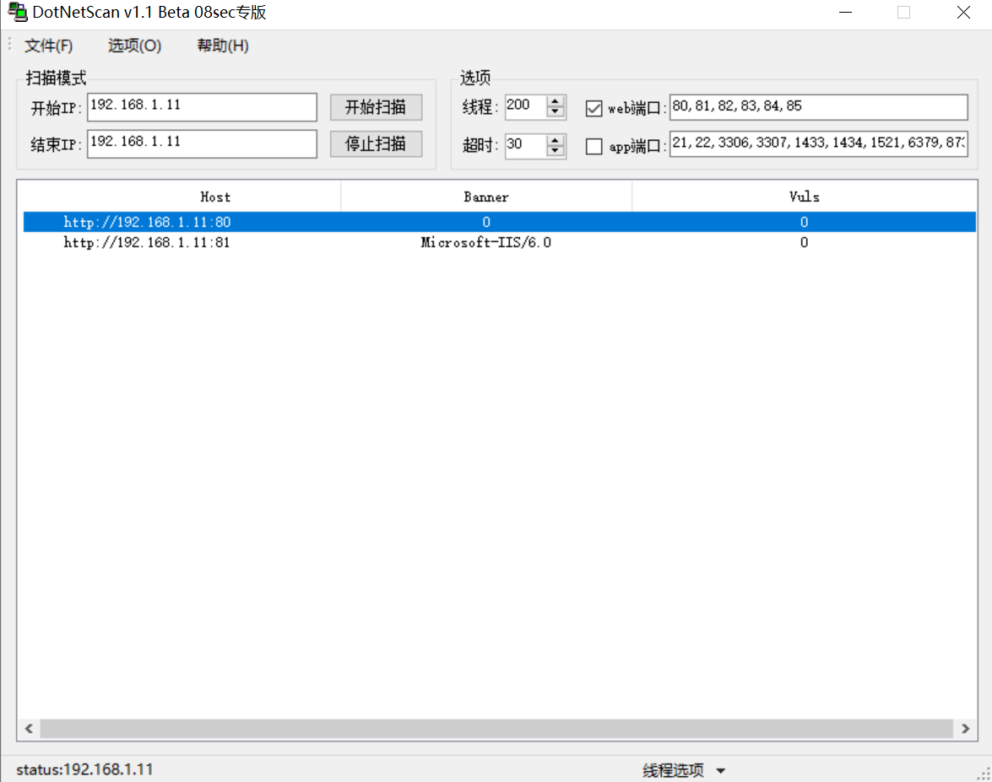This screenshot has height=782, width=992.
Task: Open the 文件(F) menu
Action: tap(49, 46)
